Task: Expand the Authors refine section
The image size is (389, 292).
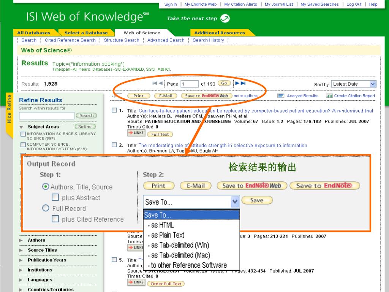Action: (x=21, y=240)
